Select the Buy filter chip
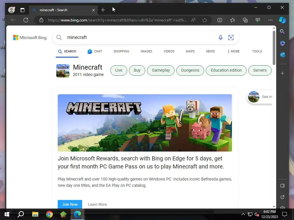This screenshot has height=220, width=294. [137, 70]
